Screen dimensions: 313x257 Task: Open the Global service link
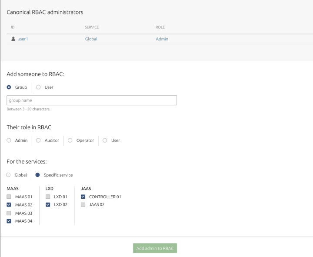pyautogui.click(x=91, y=39)
